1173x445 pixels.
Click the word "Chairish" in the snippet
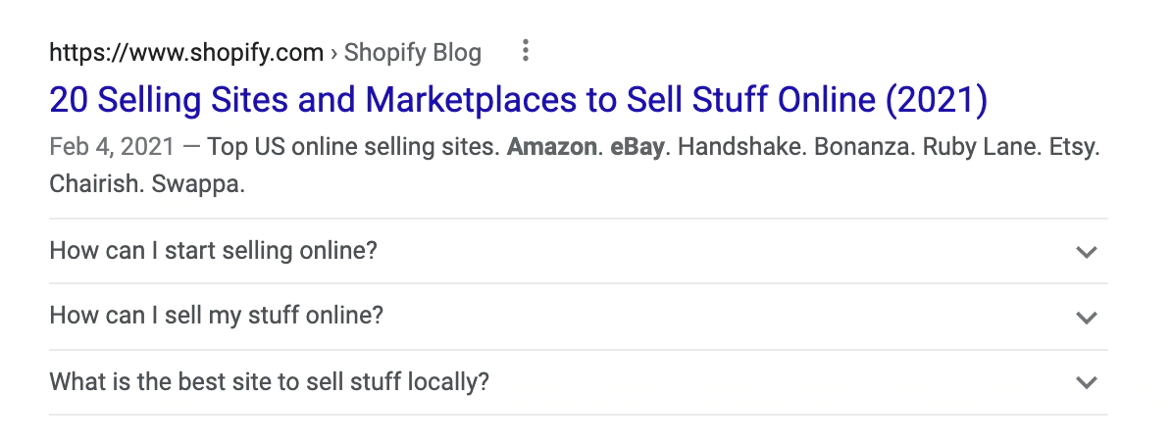point(94,184)
